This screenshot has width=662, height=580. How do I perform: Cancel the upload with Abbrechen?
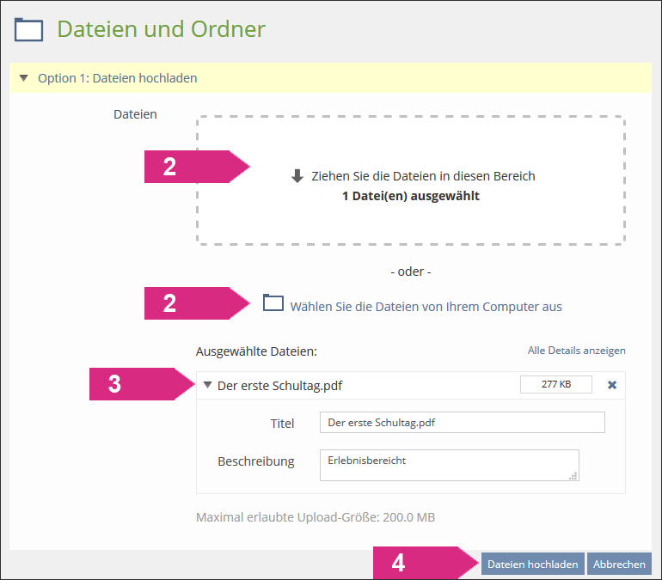pos(619,564)
